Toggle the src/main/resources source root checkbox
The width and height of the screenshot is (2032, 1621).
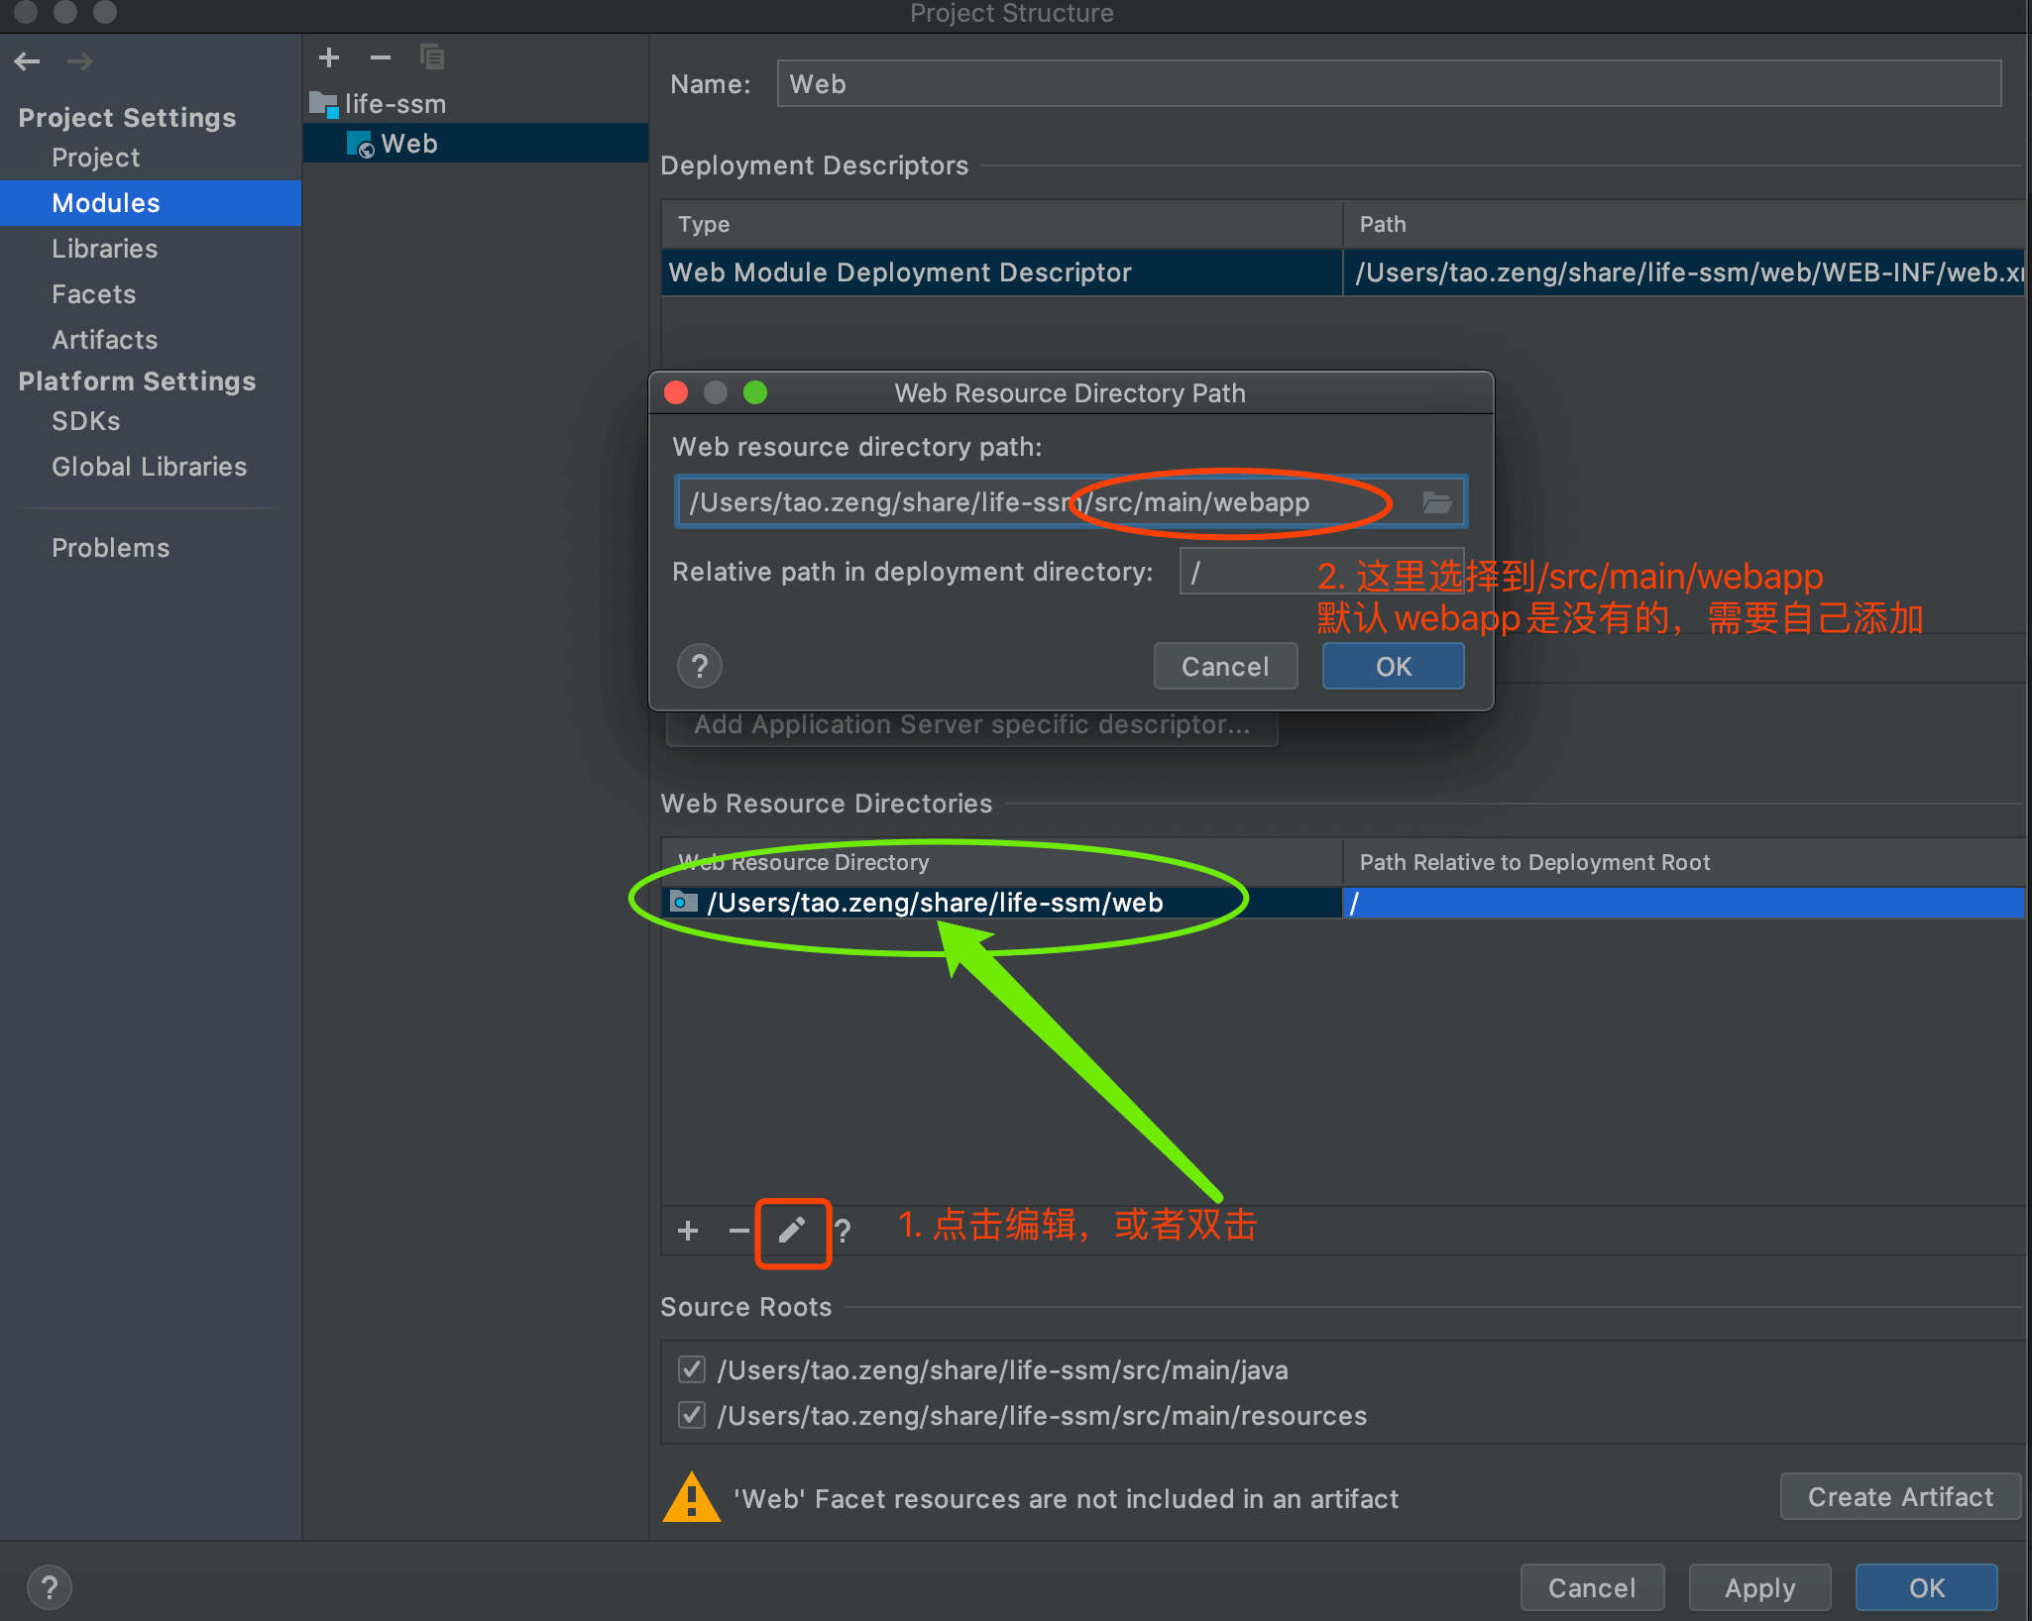tap(692, 1415)
